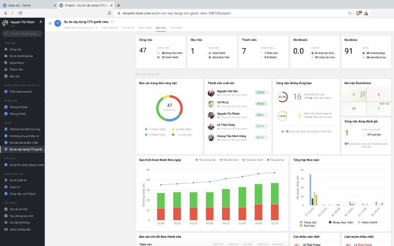
Task: Click 'Tạo dự án mới' in sidebar
Action: (x=18, y=209)
